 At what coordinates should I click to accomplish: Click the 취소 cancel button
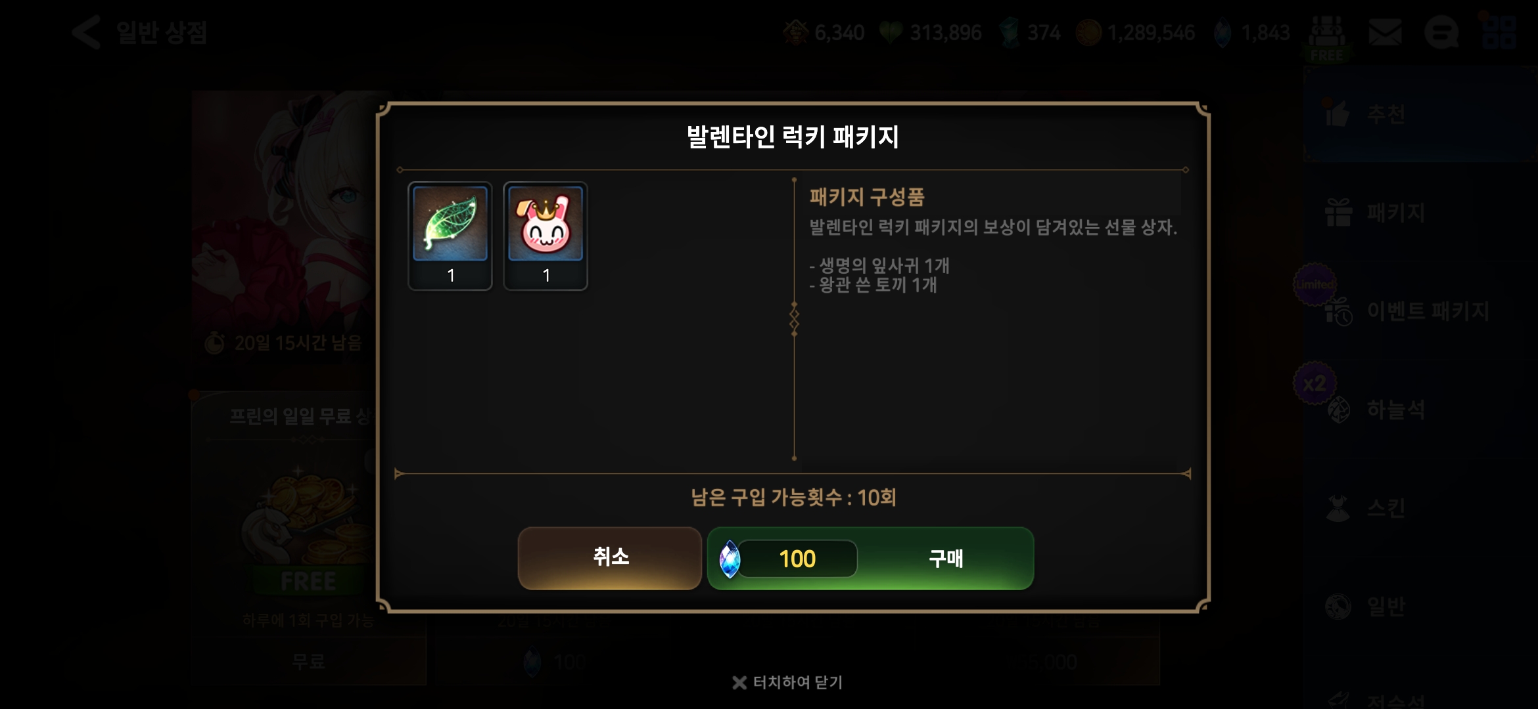point(610,558)
